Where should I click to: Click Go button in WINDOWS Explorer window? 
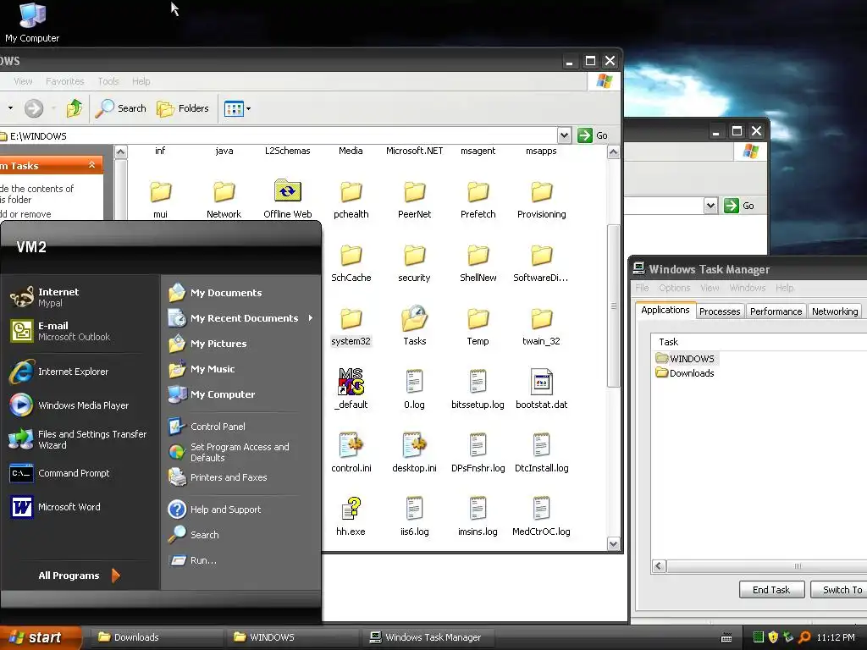(x=593, y=135)
